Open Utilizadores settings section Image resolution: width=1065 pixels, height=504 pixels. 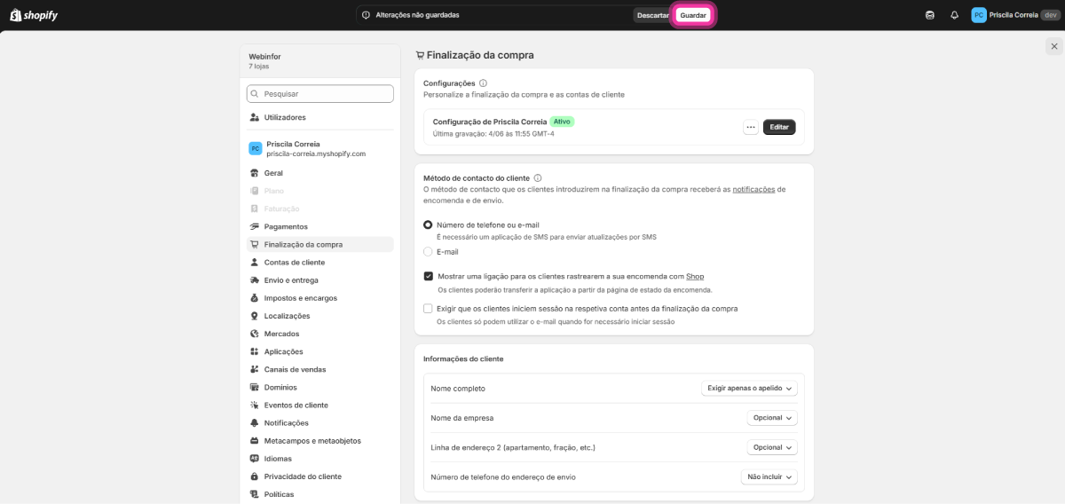pos(319,117)
